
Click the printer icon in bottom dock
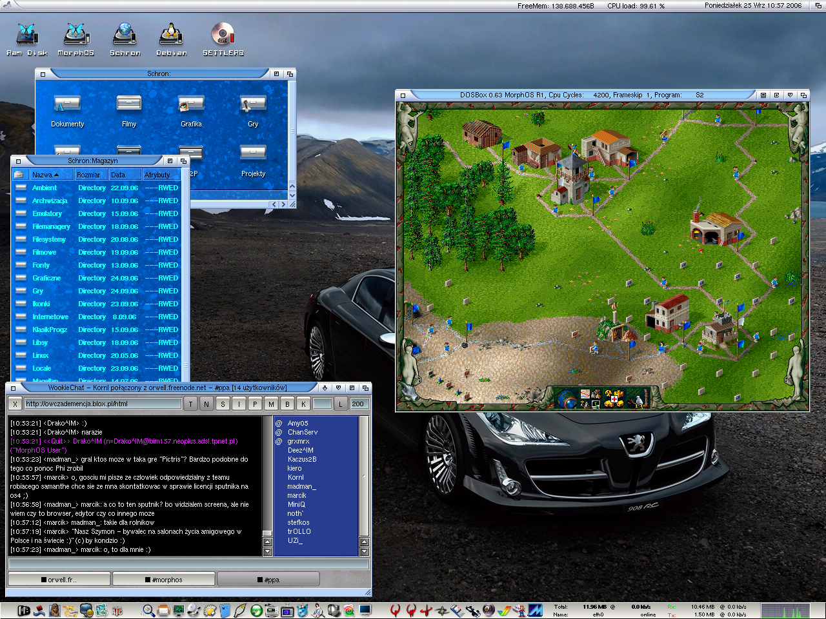click(x=163, y=610)
